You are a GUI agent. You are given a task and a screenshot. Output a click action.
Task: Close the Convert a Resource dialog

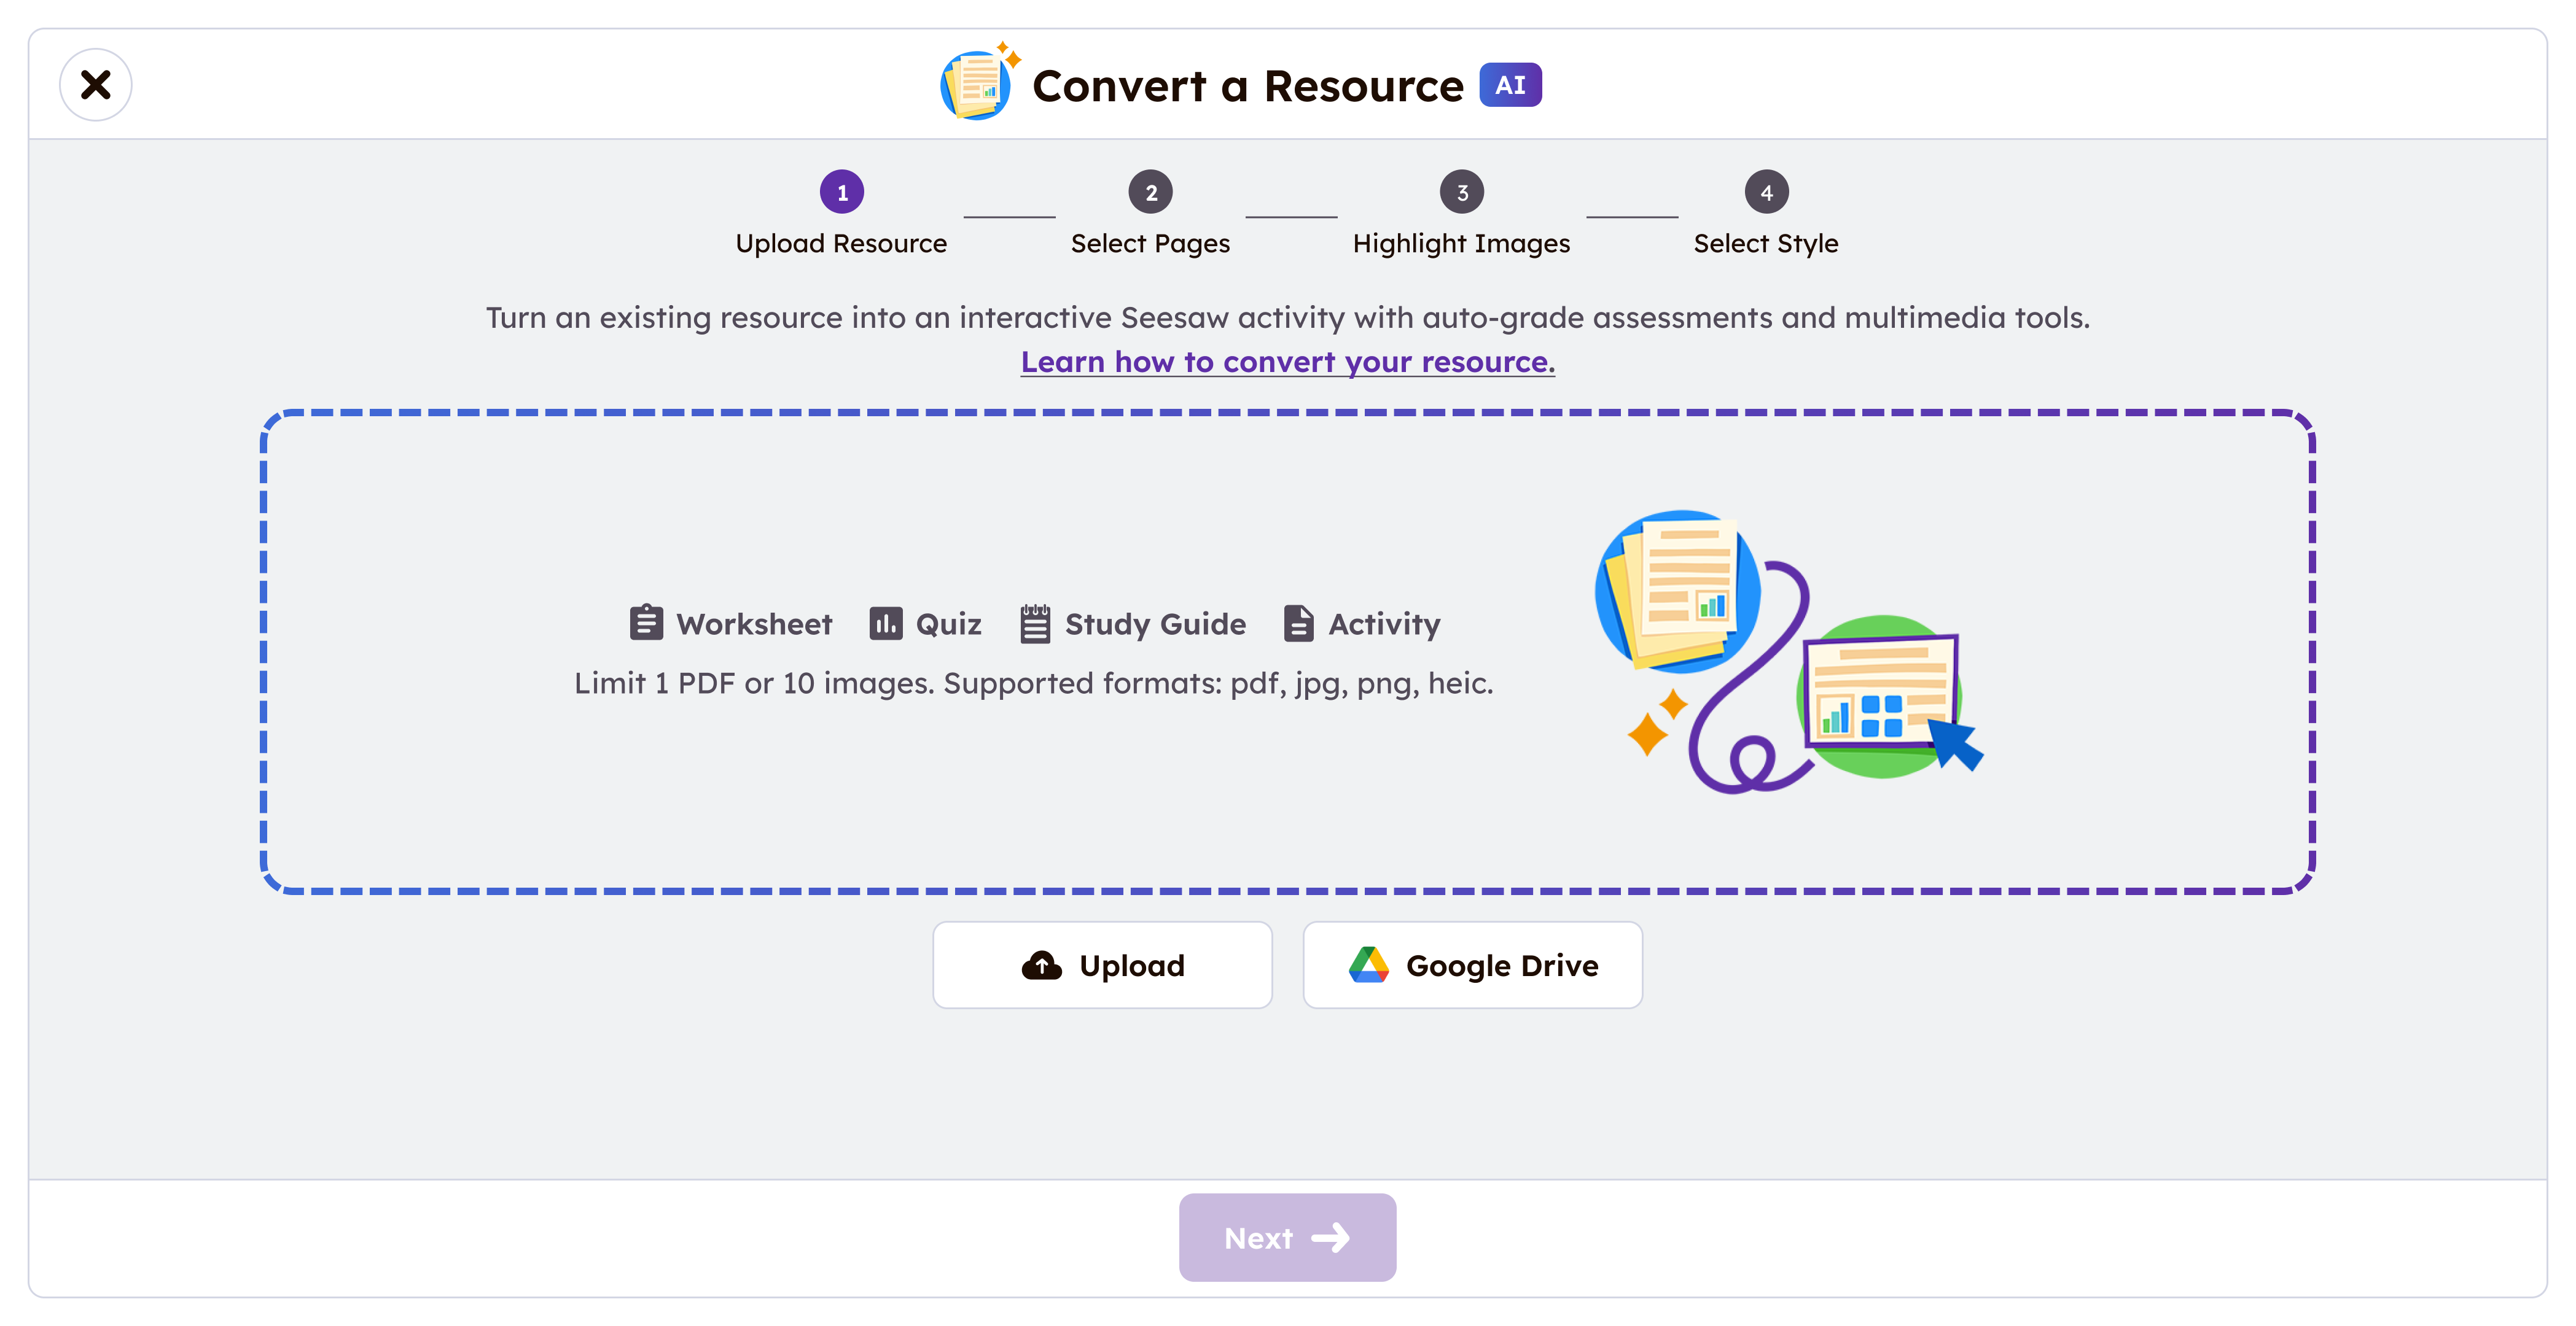[95, 85]
